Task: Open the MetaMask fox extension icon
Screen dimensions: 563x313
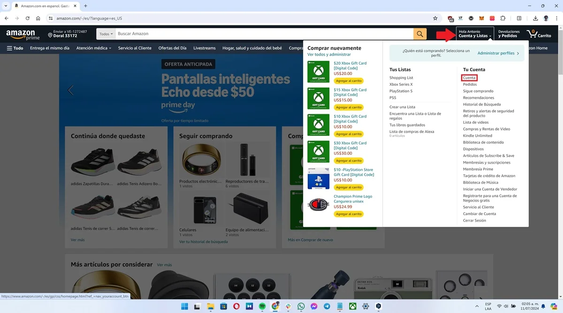Action: [x=481, y=18]
